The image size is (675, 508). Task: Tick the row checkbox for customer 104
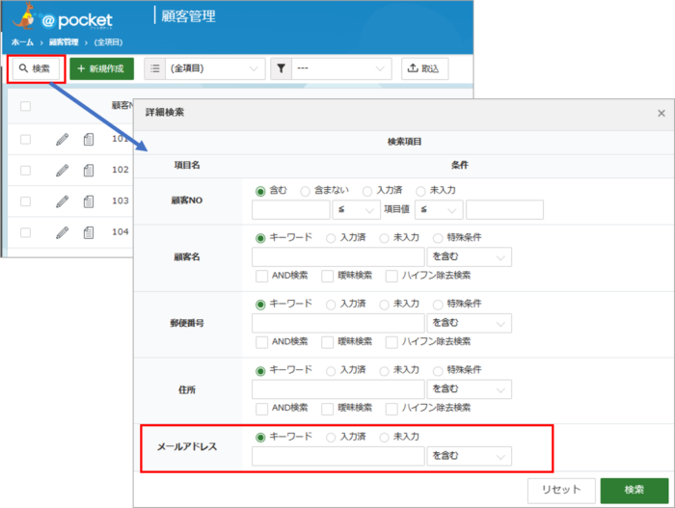click(x=25, y=232)
